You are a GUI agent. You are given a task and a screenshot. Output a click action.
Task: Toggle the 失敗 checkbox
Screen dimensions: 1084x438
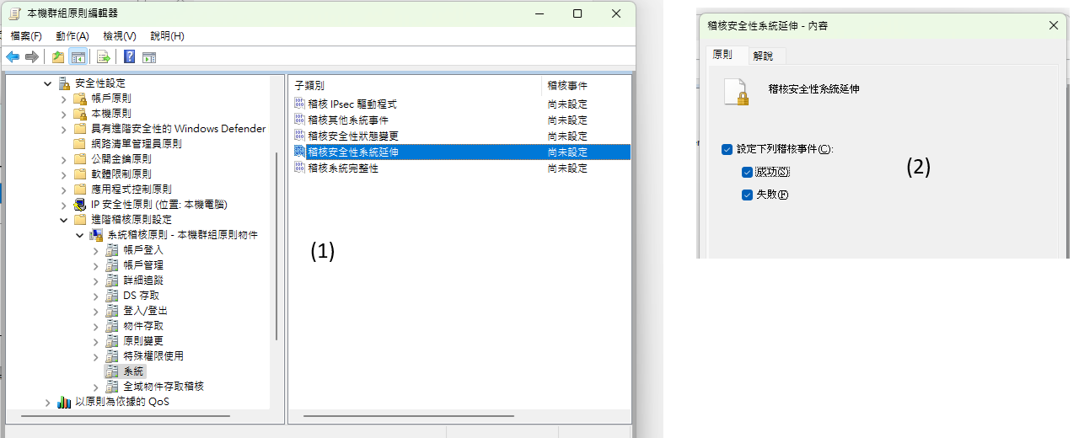point(747,195)
